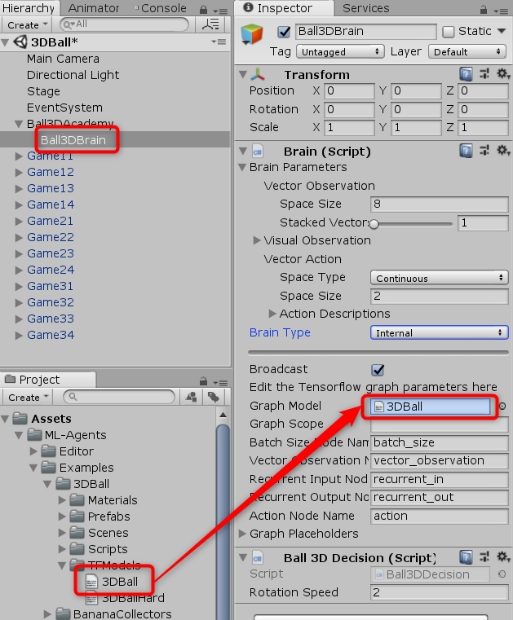Click the Ball 3D Decision C# icon

click(x=257, y=558)
